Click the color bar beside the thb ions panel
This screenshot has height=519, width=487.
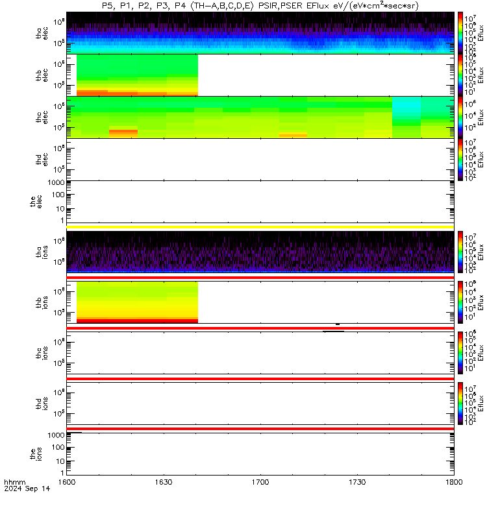click(460, 302)
